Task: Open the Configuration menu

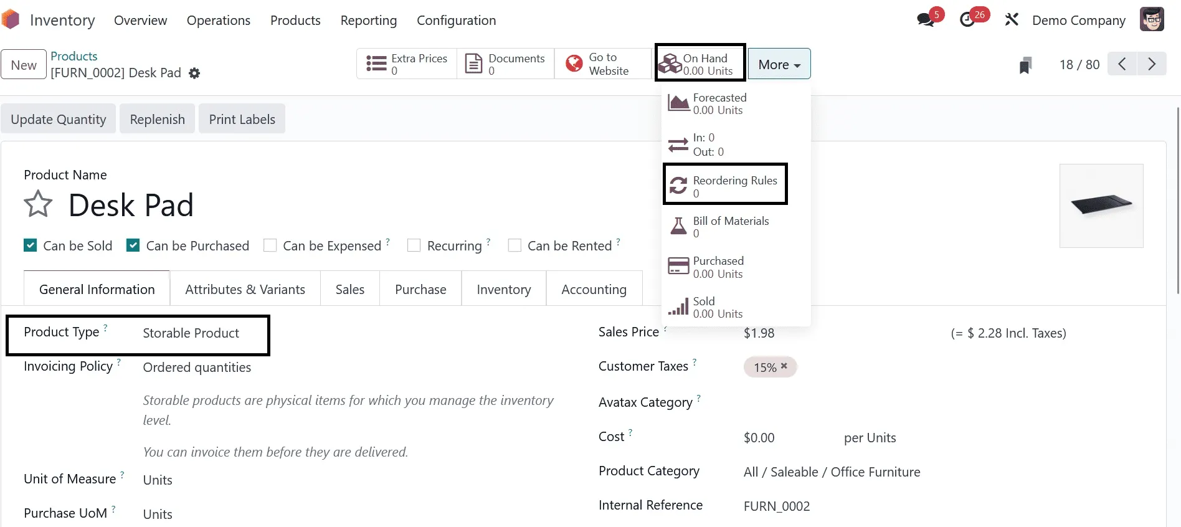Action: pyautogui.click(x=457, y=20)
